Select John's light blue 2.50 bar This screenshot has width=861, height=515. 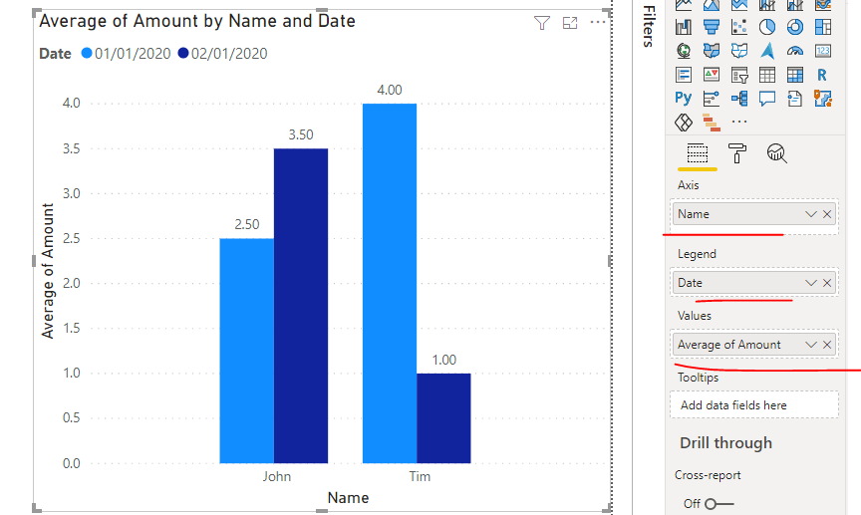pyautogui.click(x=246, y=351)
